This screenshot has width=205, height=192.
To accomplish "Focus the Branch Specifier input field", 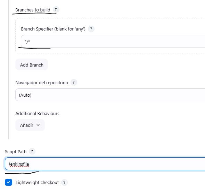I will click(113, 41).
